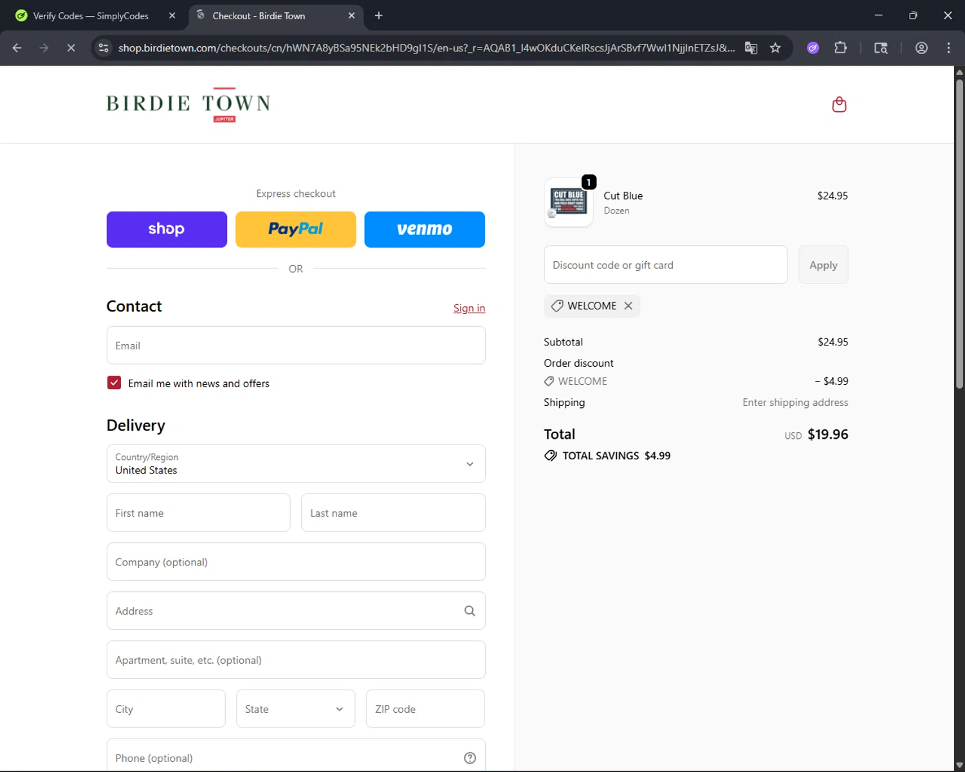
Task: Click the Express checkout label
Action: pyautogui.click(x=296, y=194)
